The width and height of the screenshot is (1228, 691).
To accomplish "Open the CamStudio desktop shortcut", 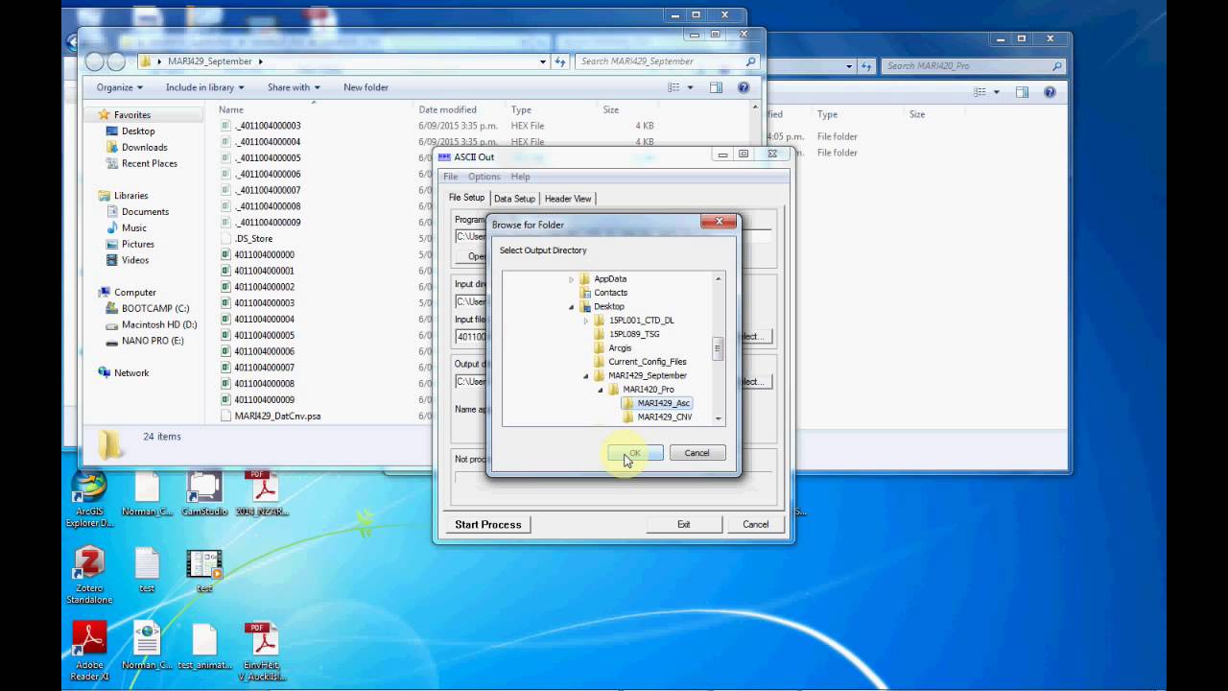I will tap(203, 494).
